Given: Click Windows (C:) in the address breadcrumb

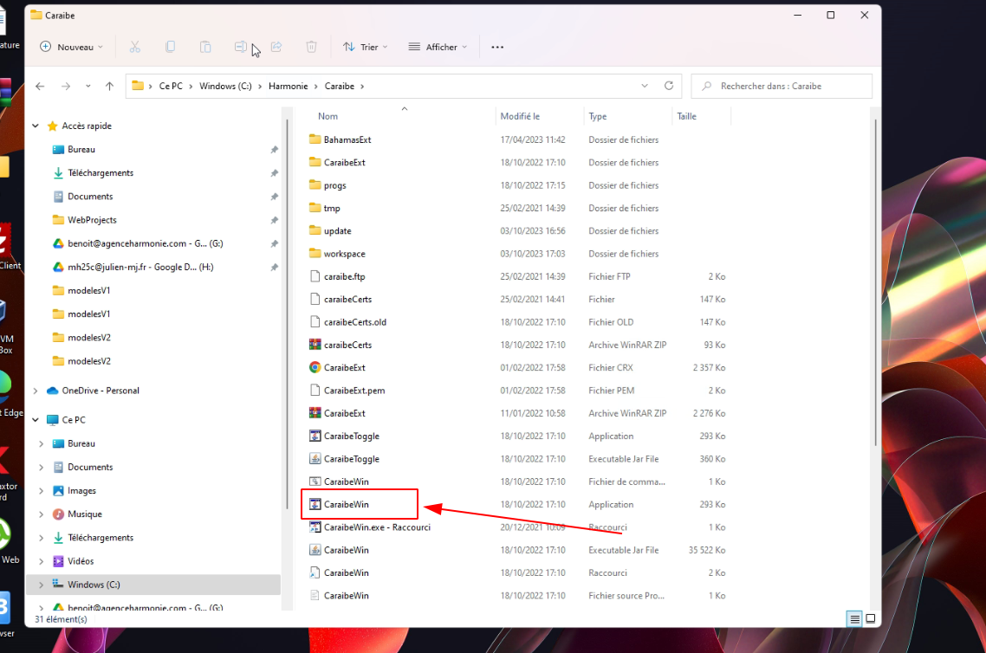Looking at the screenshot, I should pyautogui.click(x=226, y=86).
